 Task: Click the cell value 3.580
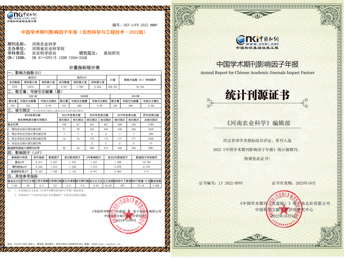156,186
